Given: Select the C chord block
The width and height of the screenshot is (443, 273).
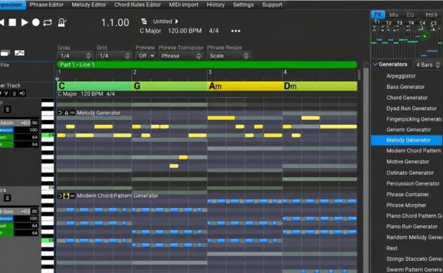Looking at the screenshot, I should point(95,86).
